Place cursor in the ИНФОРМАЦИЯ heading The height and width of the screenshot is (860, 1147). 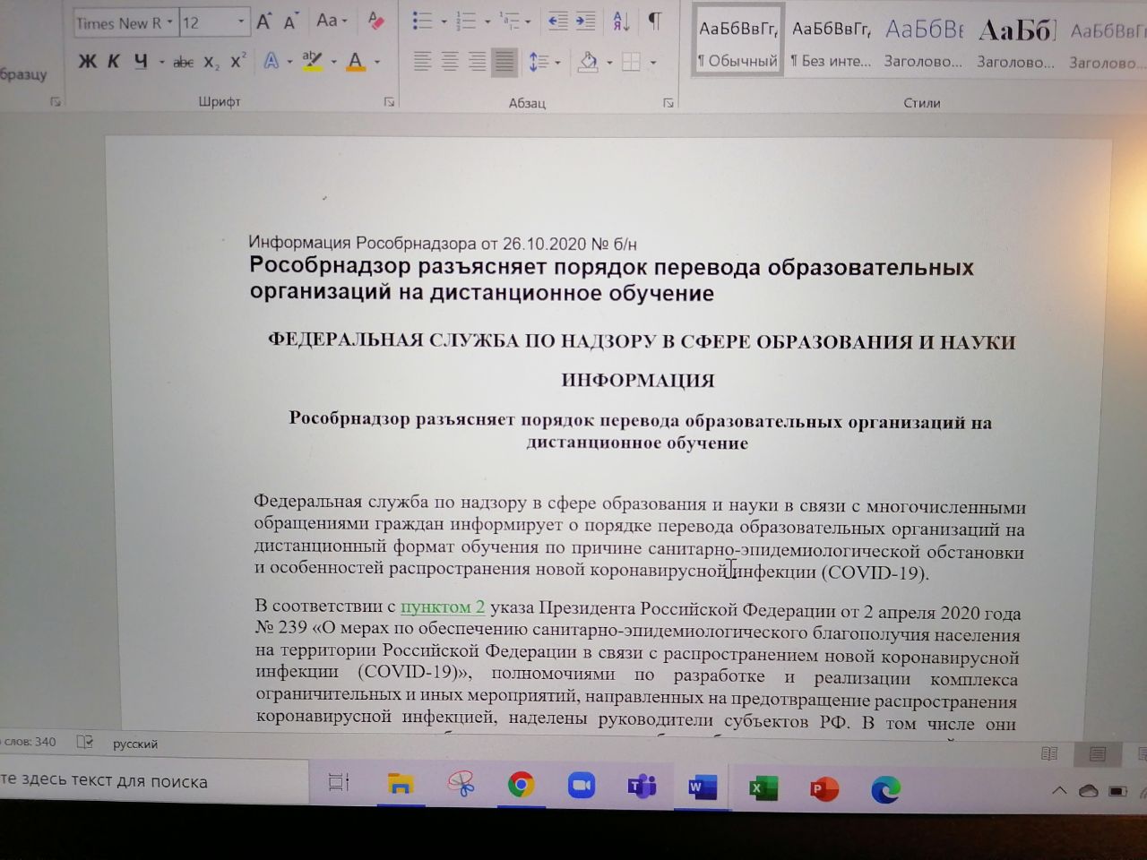click(x=638, y=380)
